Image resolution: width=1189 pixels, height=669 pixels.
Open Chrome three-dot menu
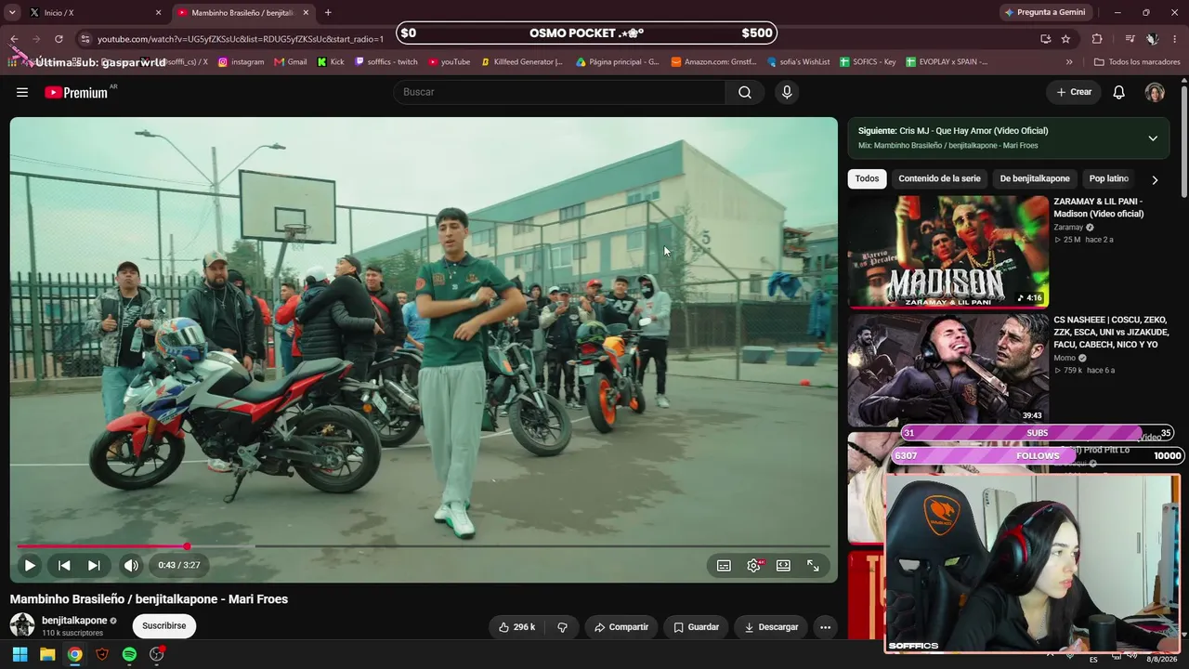pyautogui.click(x=1175, y=39)
